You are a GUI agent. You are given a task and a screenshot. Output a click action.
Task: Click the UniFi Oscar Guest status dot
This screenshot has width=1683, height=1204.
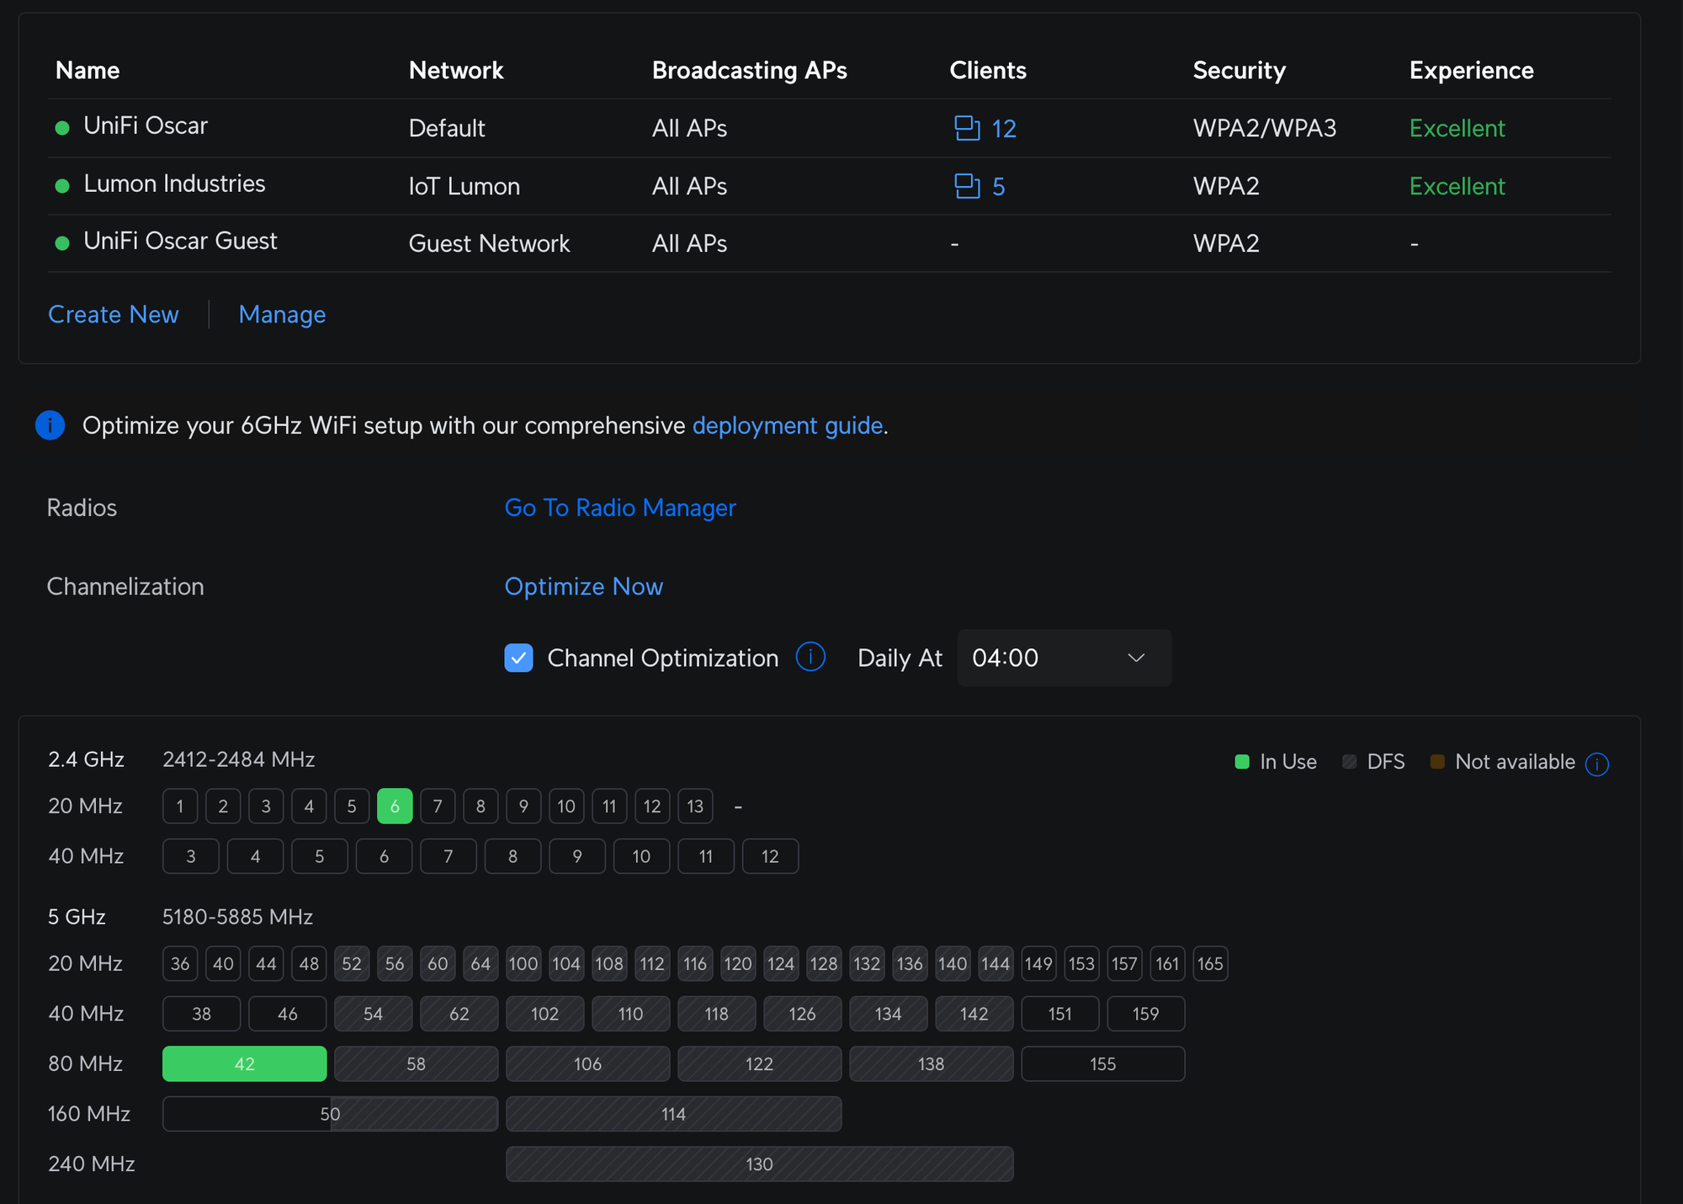point(62,243)
